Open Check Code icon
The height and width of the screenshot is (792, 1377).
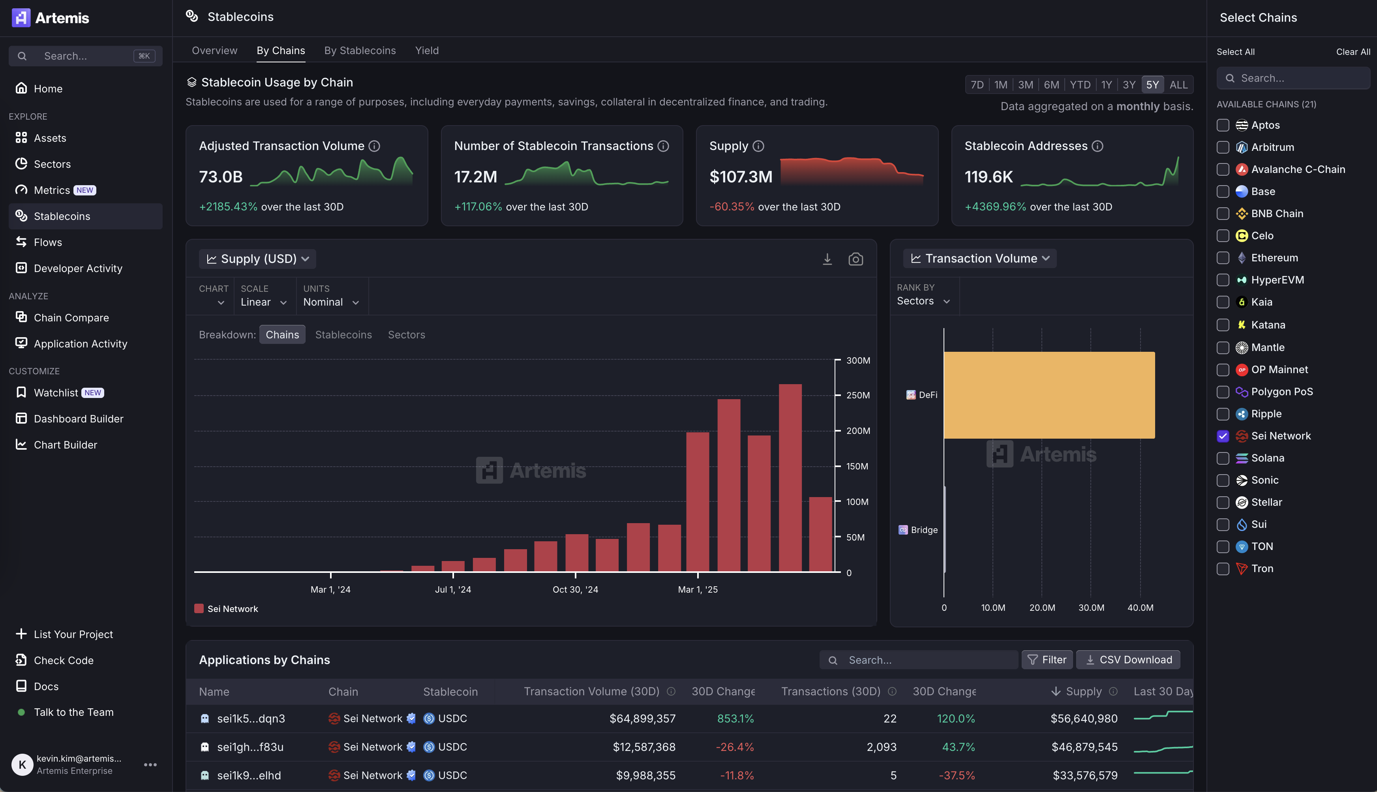pyautogui.click(x=21, y=660)
